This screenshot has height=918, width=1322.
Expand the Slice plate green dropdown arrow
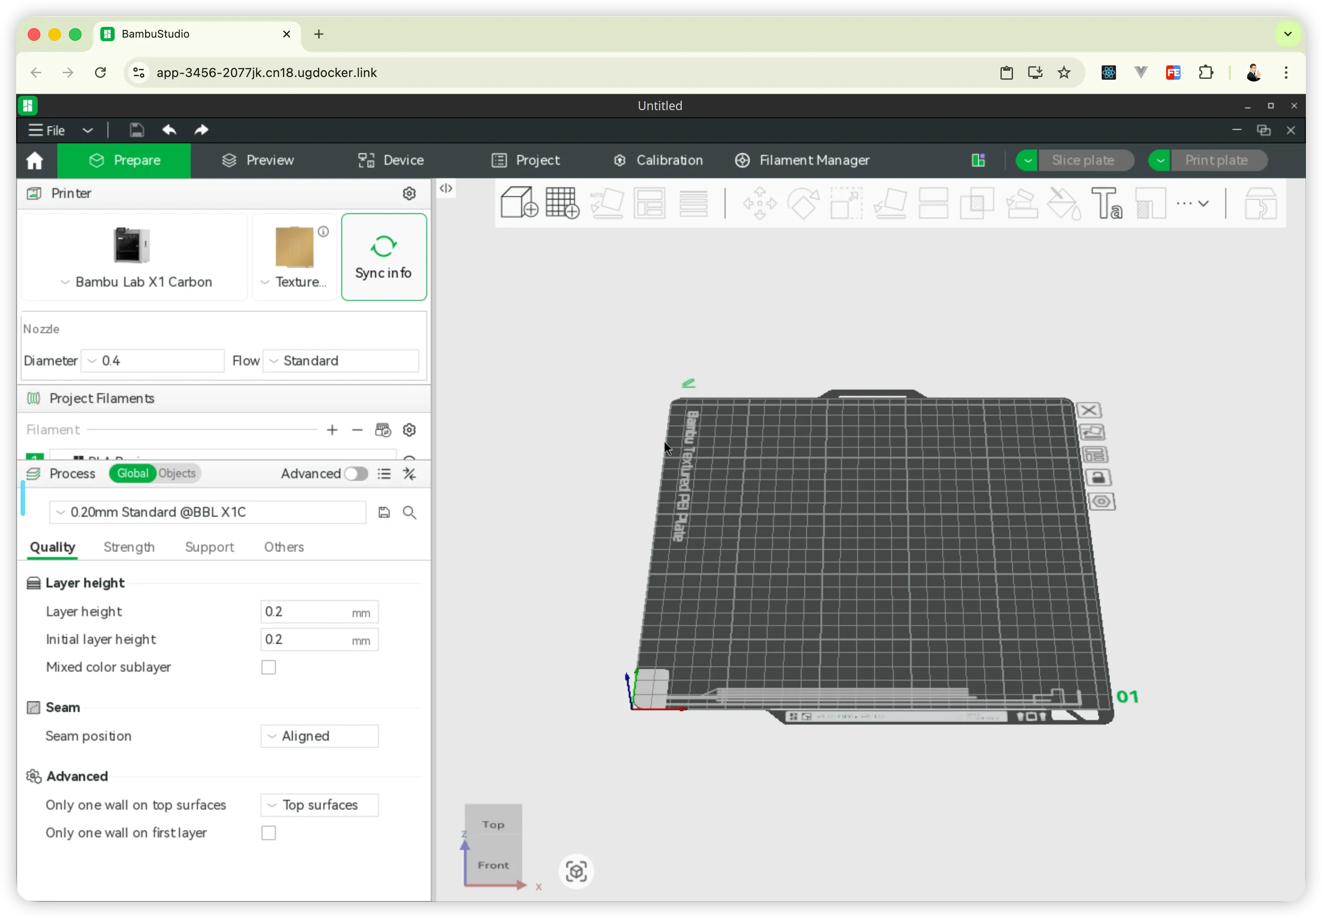pos(1027,160)
